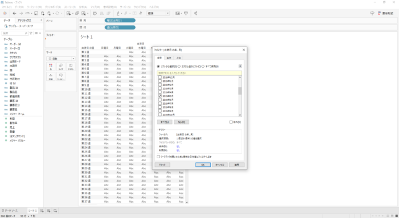399x218 pixels.
Task: Open the highlight pen dropdown arrow
Action: [x=121, y=14]
